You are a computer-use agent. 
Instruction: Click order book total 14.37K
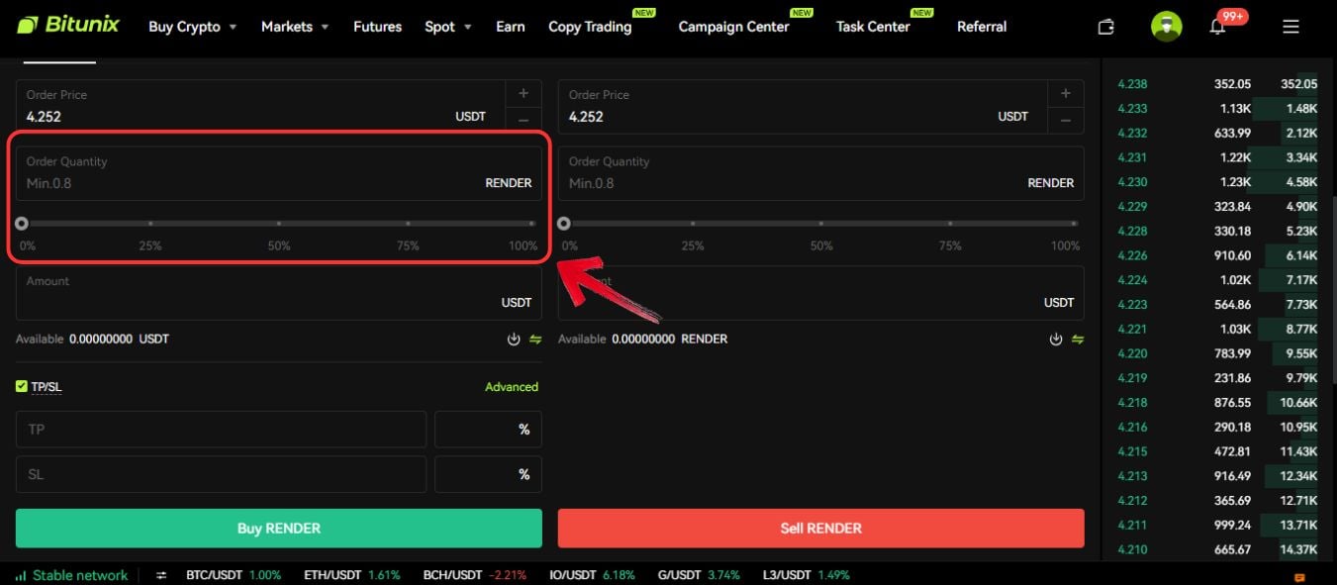(1298, 549)
